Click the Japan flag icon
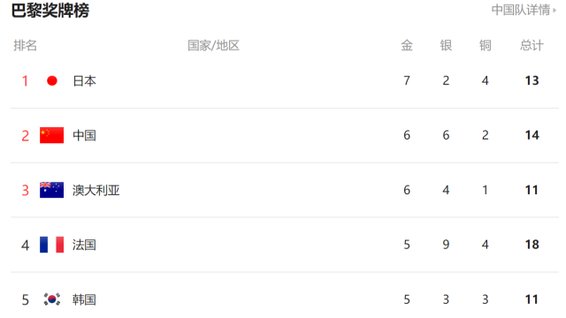This screenshot has height=318, width=566. pyautogui.click(x=52, y=80)
